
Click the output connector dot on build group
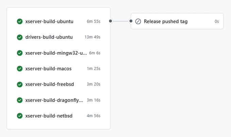(x=110, y=21)
